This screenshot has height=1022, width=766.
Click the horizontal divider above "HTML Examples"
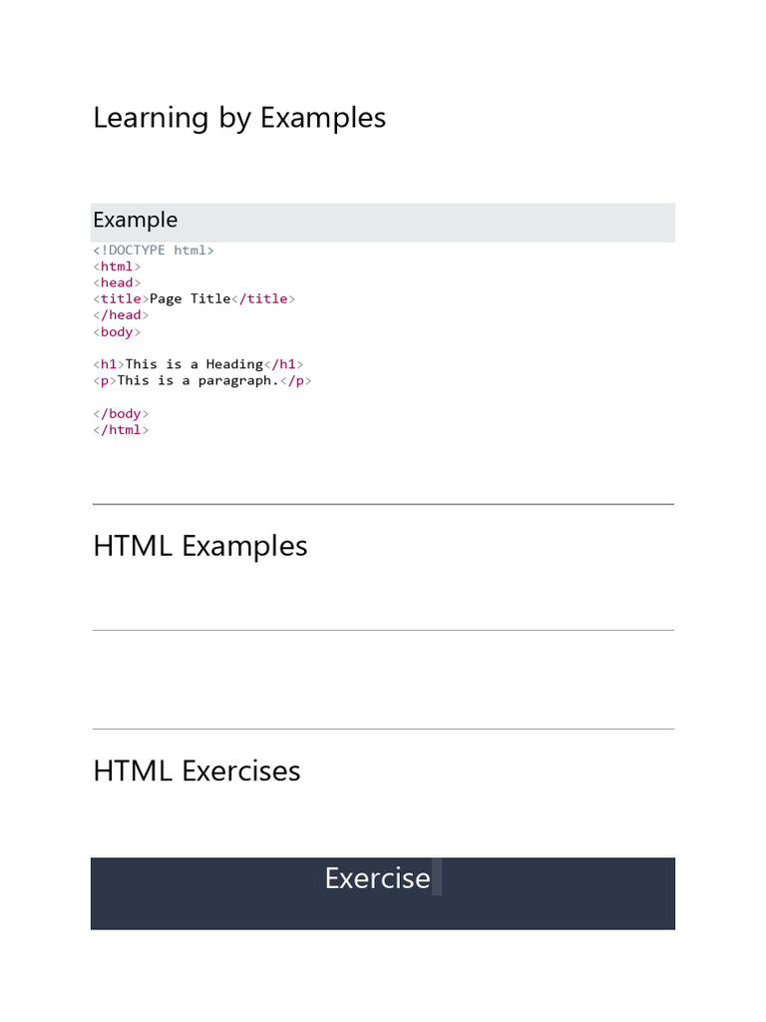pos(383,505)
